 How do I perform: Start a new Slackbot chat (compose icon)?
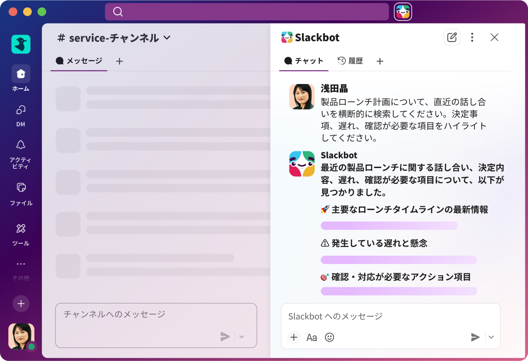point(452,37)
